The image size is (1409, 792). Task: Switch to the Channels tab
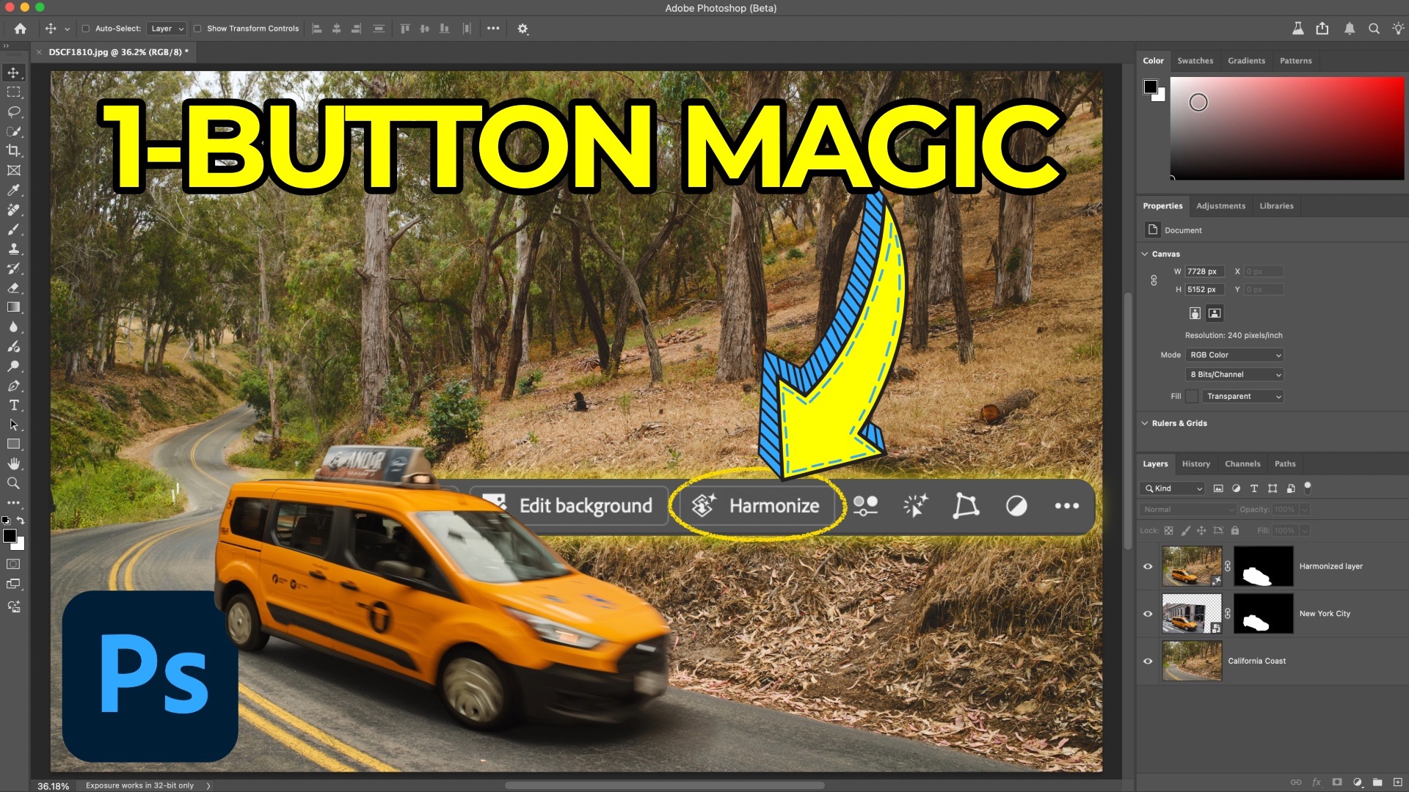(x=1242, y=464)
